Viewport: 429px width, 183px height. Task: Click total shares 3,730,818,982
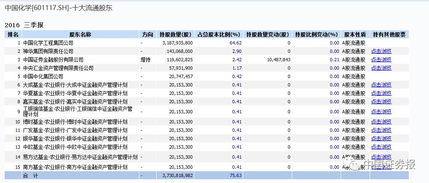177,175
